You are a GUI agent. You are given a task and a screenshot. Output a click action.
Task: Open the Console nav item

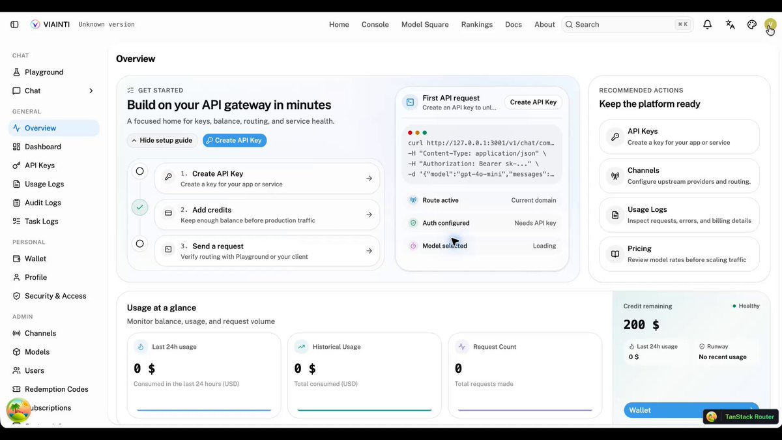tap(375, 25)
